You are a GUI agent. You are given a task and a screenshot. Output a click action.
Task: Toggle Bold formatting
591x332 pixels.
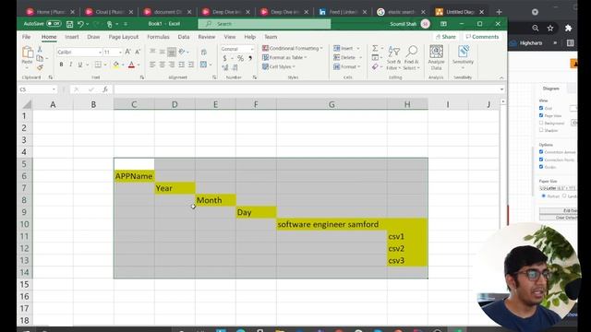coord(61,65)
